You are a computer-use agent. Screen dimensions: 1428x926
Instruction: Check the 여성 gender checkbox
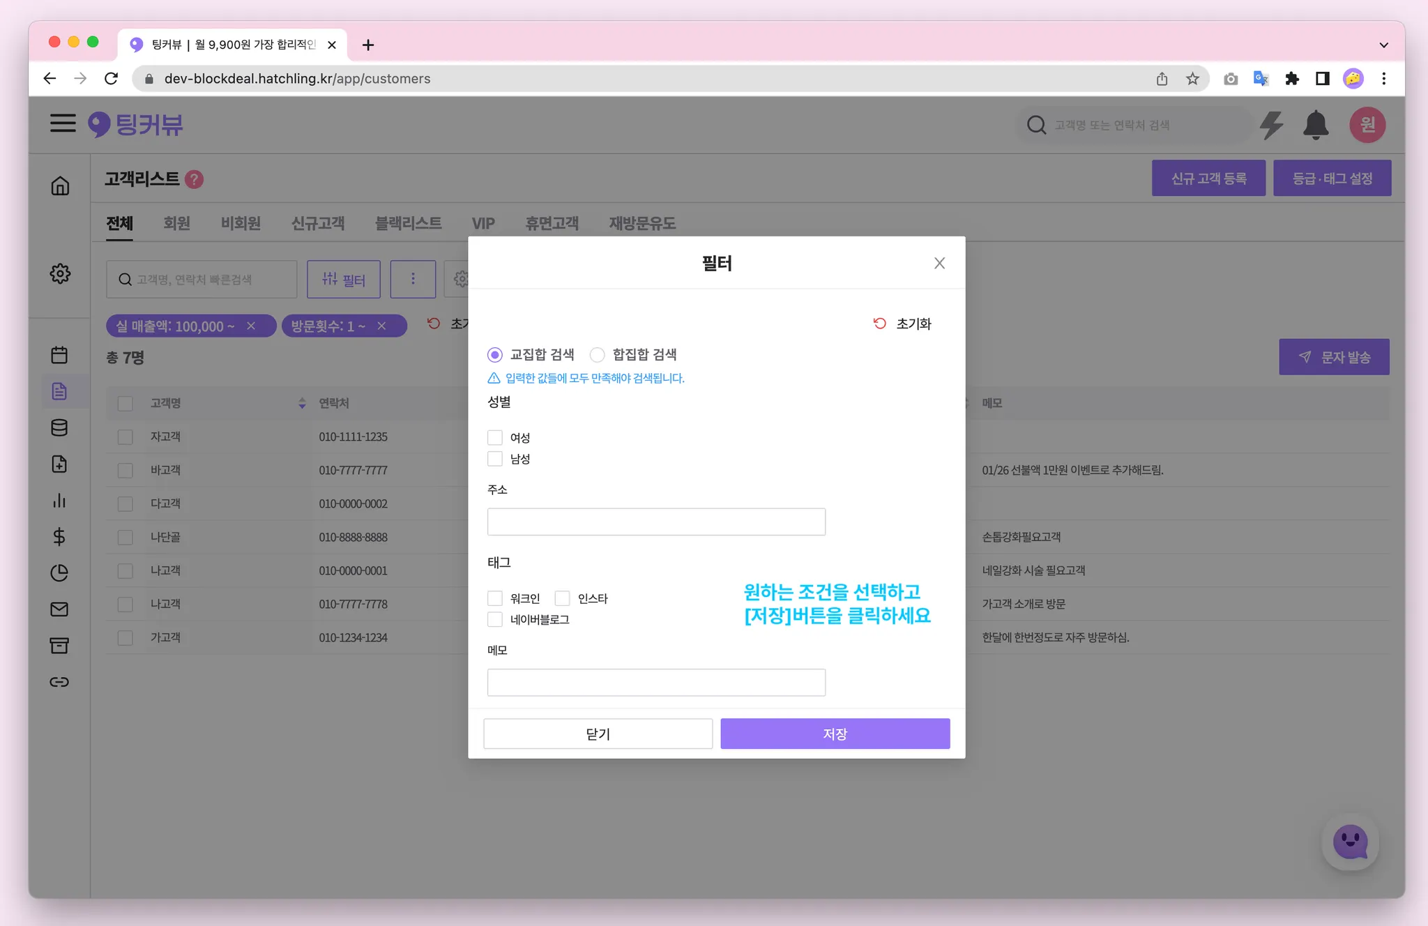click(x=495, y=437)
